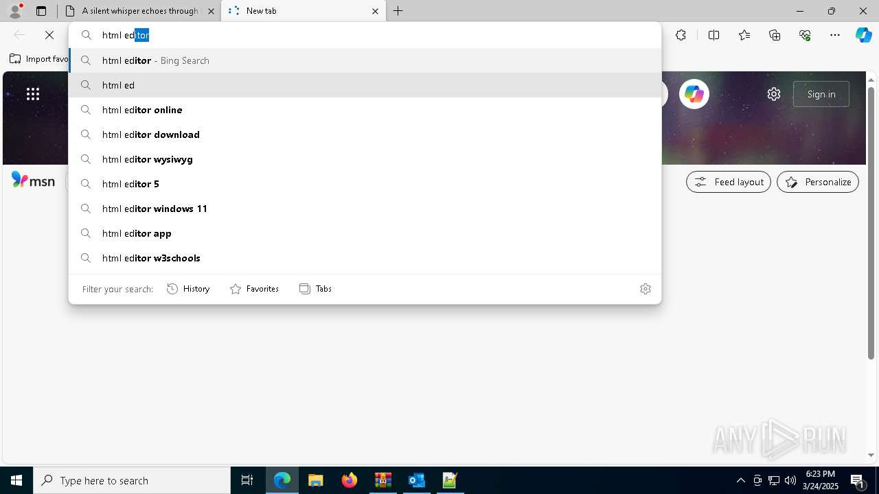
Task: Stop loading the page
Action: pyautogui.click(x=49, y=35)
